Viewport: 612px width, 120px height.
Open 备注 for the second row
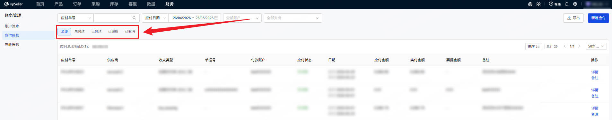(x=595, y=96)
